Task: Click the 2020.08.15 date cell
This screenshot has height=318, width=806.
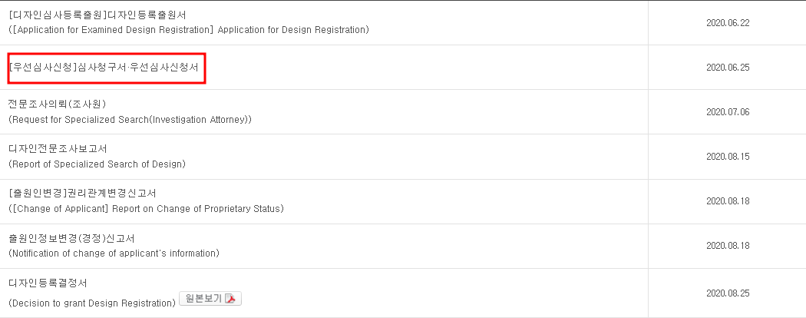Action: 728,157
